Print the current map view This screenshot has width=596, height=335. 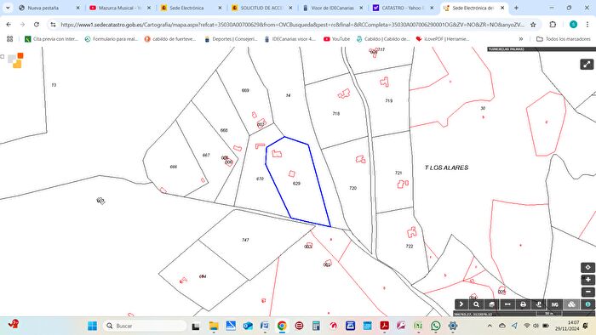click(x=523, y=304)
